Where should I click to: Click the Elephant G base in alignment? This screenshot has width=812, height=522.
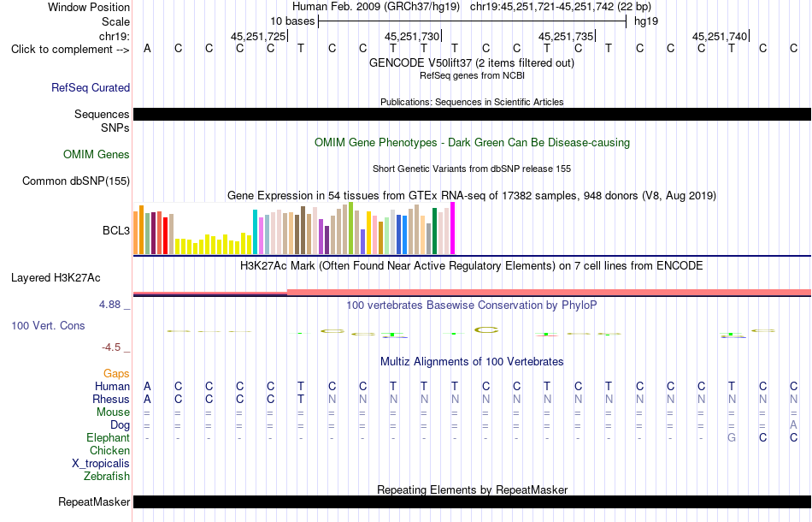731,437
